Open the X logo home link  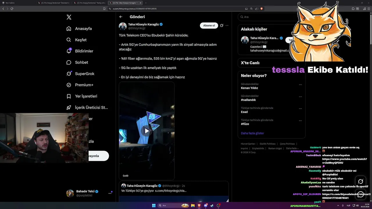click(69, 17)
